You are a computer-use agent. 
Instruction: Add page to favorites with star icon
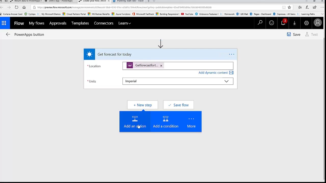coord(289,7)
